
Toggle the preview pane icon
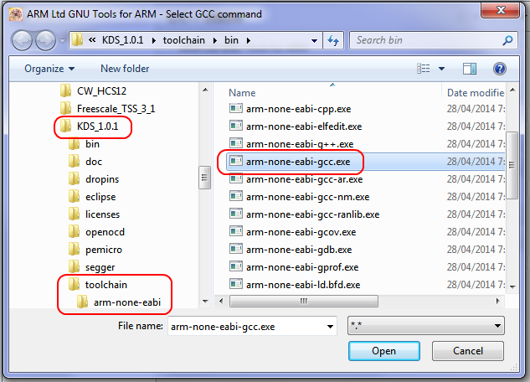coord(470,69)
